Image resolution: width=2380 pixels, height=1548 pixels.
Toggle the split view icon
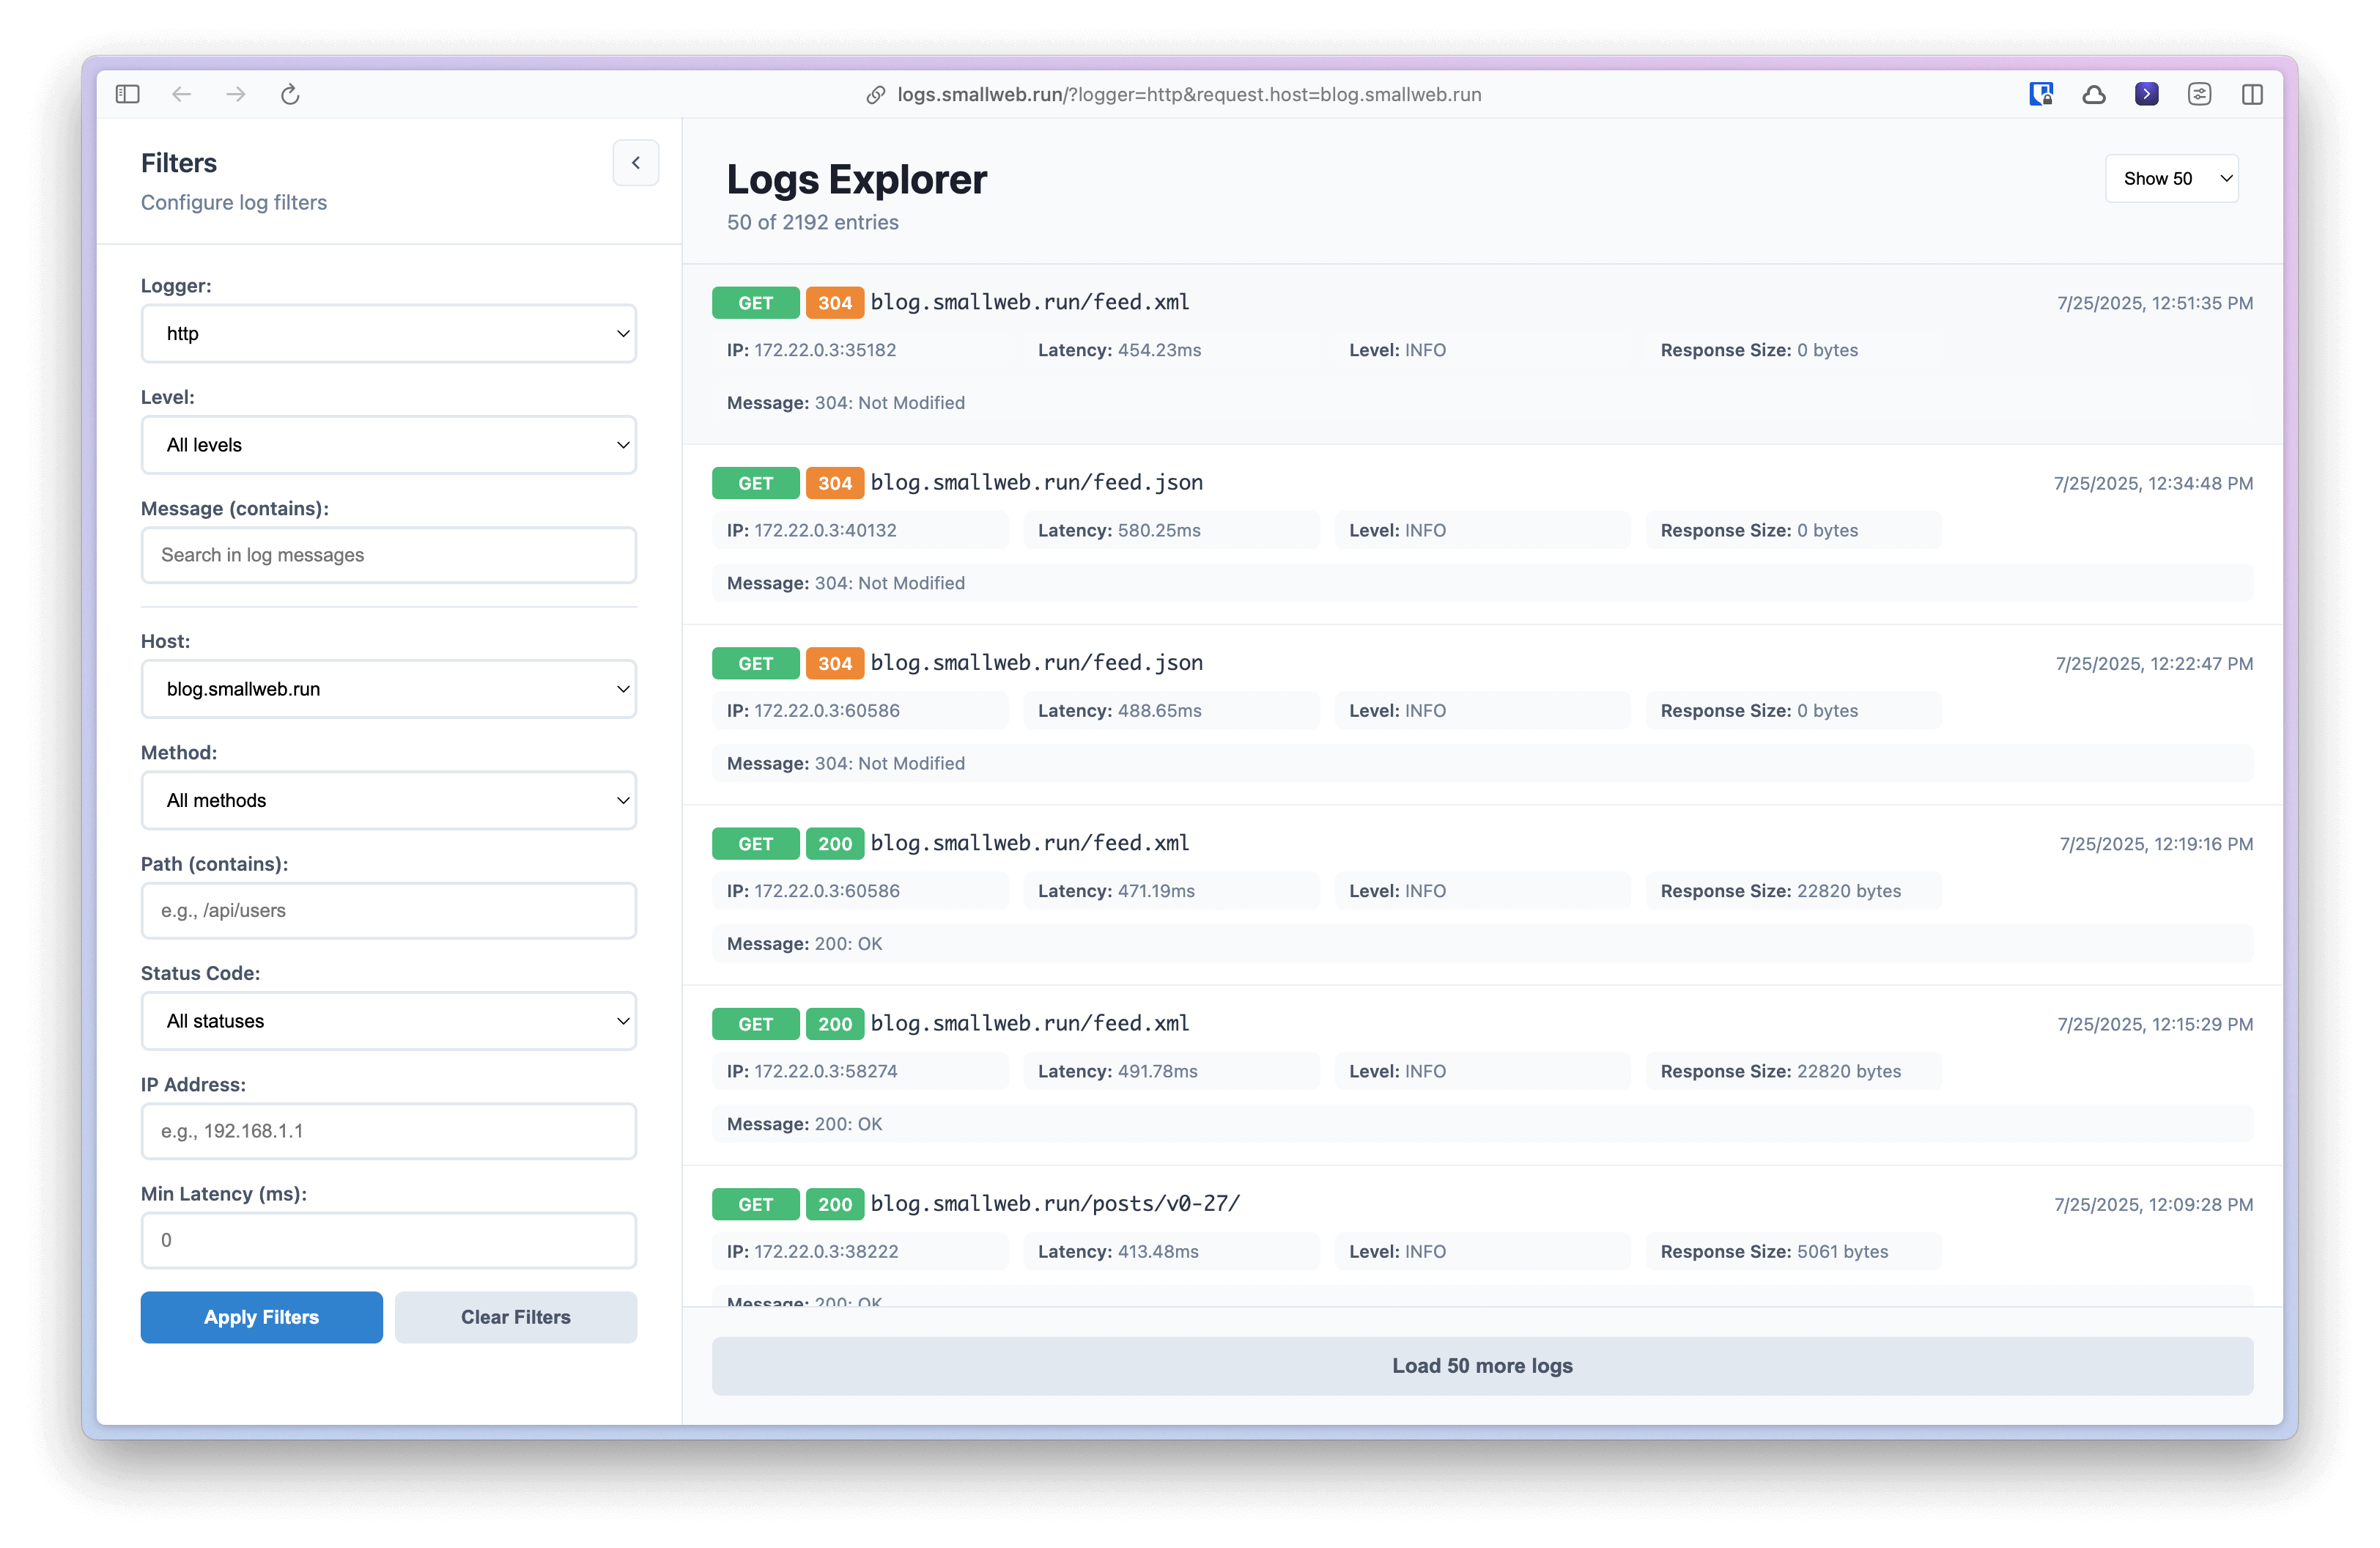[x=2252, y=94]
